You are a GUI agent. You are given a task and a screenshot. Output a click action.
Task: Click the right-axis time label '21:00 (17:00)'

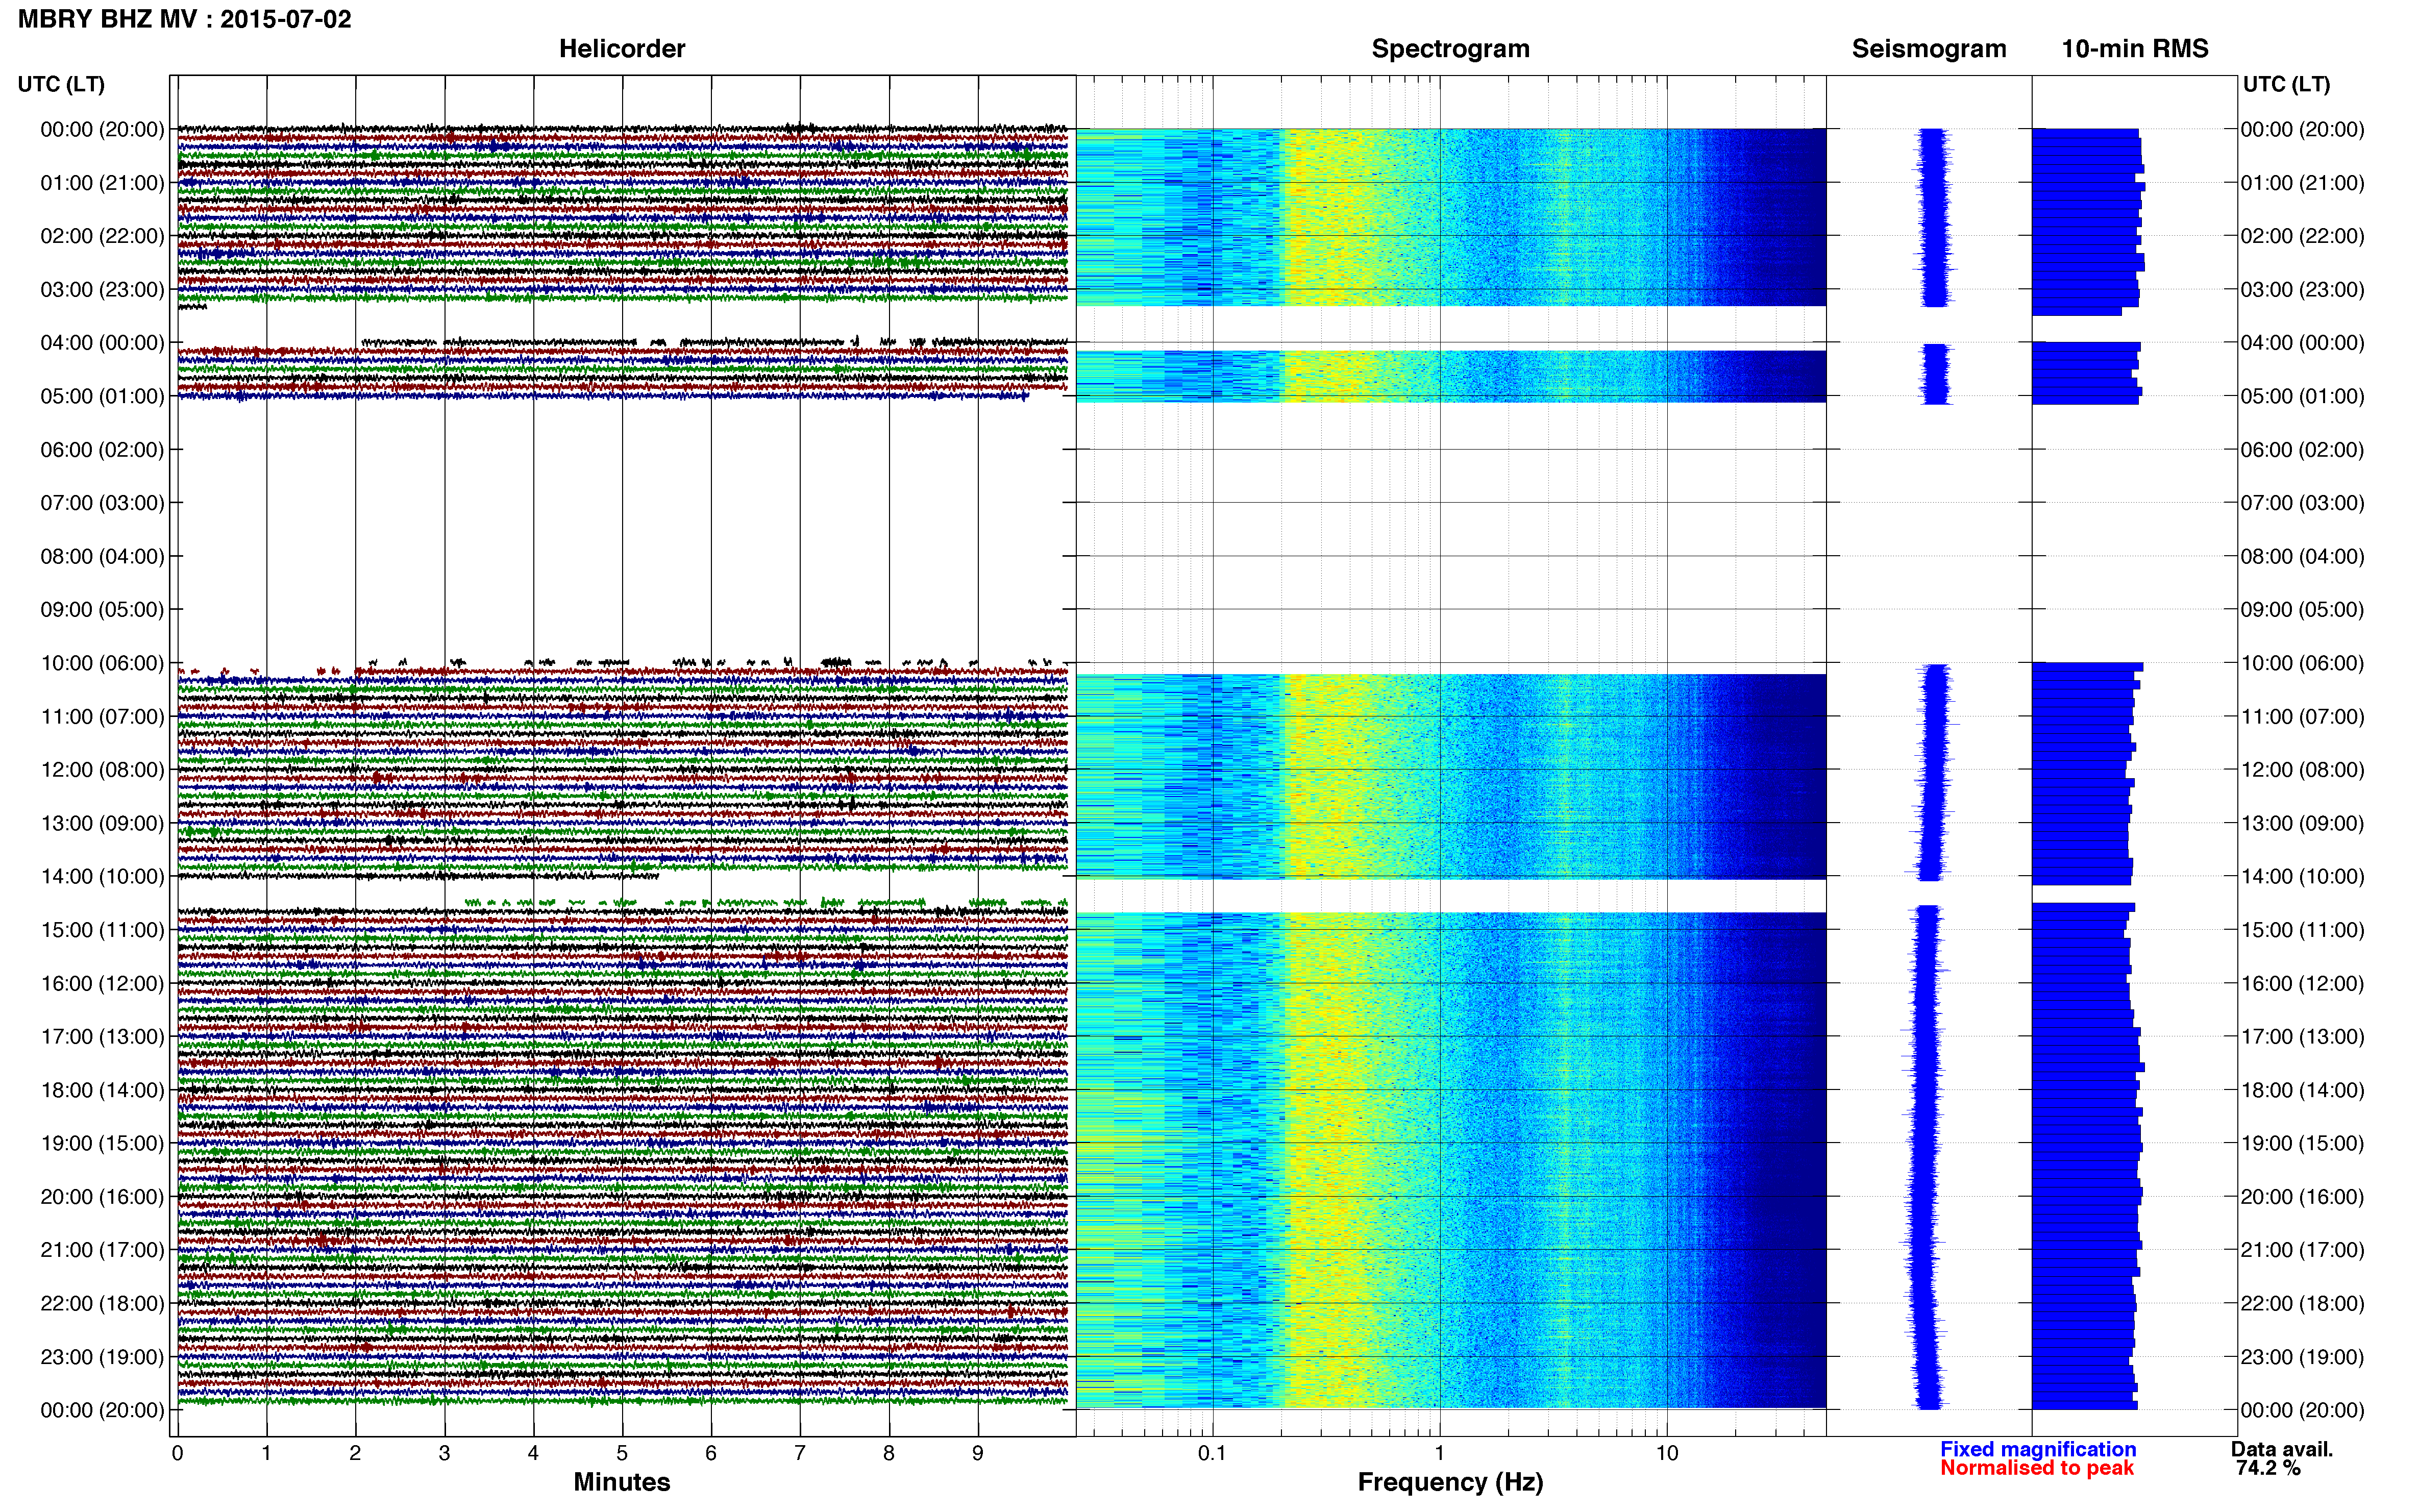[2302, 1250]
